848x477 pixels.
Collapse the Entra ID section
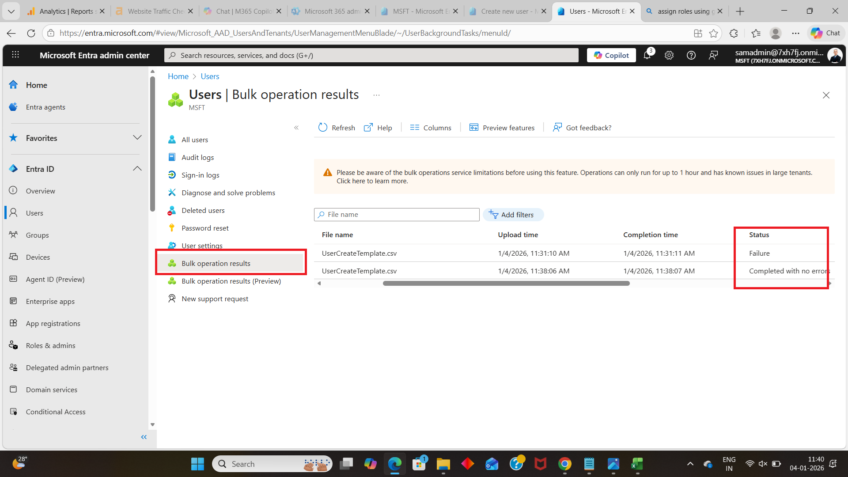click(x=137, y=169)
